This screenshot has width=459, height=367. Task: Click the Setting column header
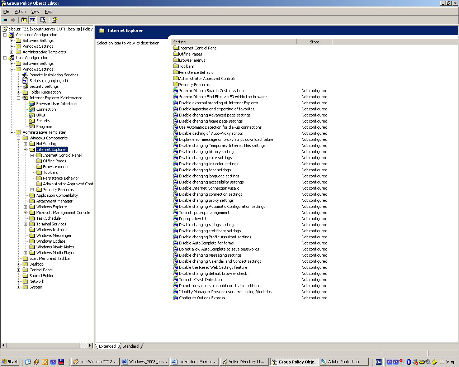click(x=234, y=42)
